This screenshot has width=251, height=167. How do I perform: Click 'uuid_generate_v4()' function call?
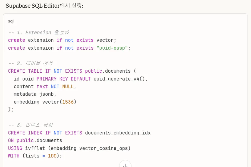click(119, 79)
